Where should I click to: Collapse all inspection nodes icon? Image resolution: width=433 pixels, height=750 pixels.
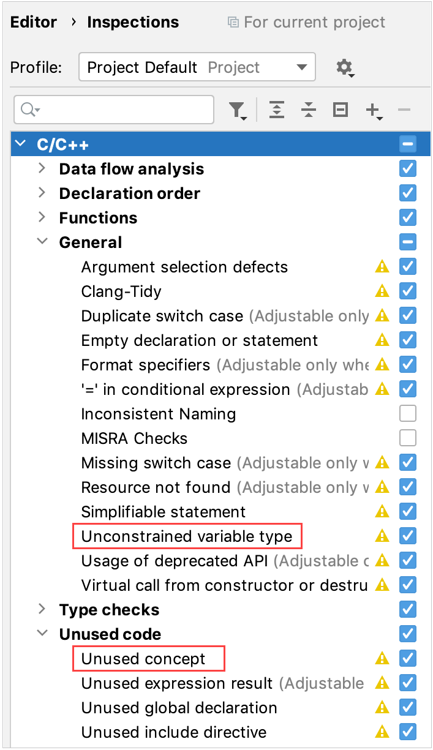coord(309,110)
